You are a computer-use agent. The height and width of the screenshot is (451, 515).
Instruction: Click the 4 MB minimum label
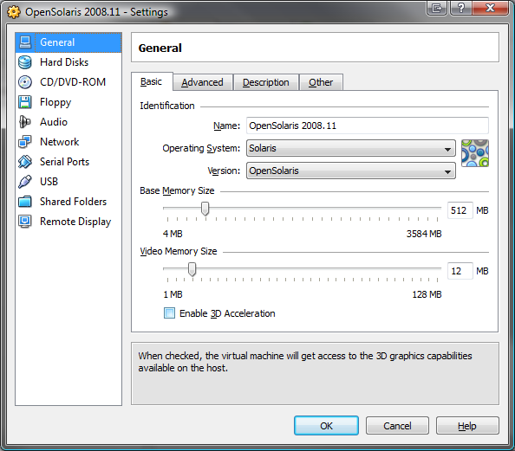[x=173, y=234]
